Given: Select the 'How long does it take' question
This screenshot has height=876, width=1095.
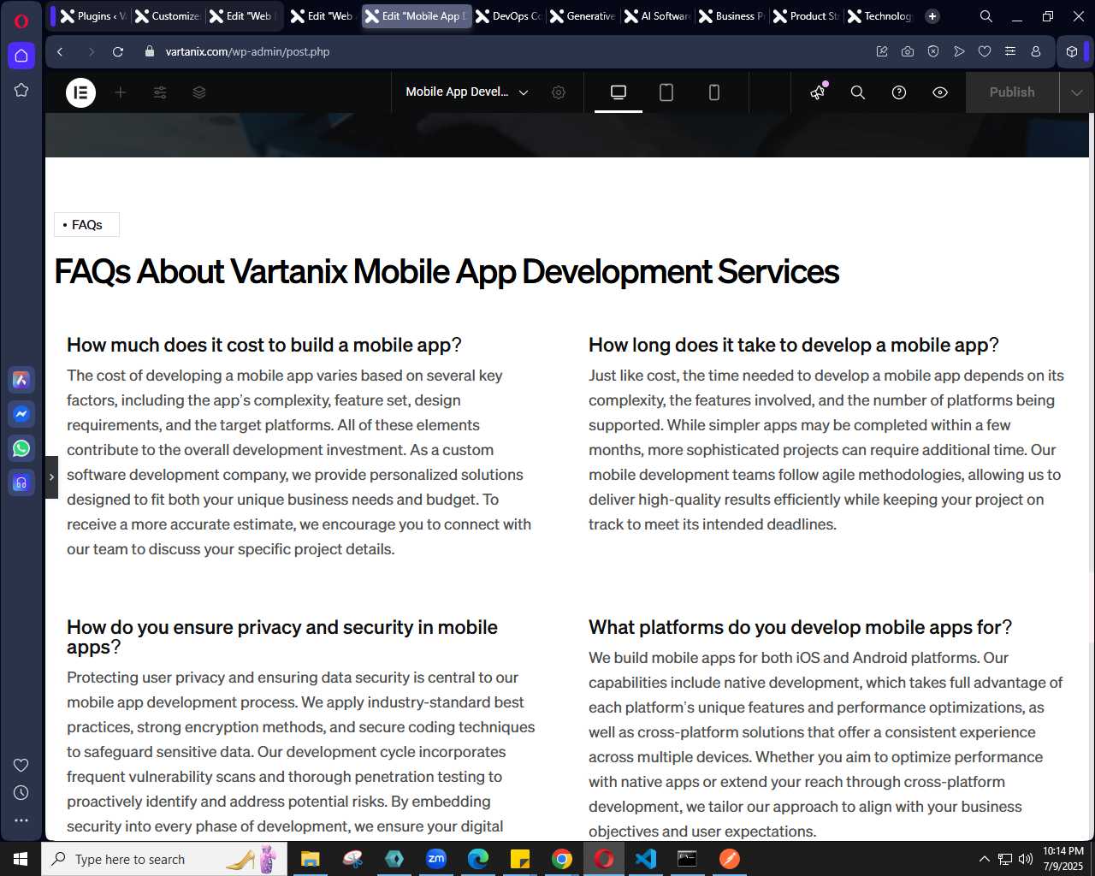Looking at the screenshot, I should [x=794, y=345].
